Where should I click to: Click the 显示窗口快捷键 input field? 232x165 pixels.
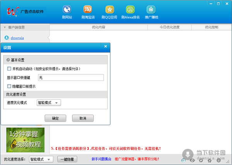click(x=71, y=77)
